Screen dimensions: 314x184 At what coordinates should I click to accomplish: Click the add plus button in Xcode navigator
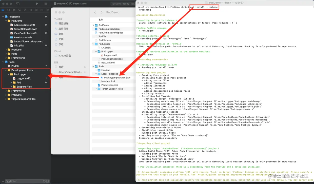tap(3, 181)
